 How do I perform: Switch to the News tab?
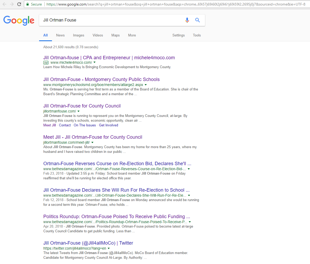click(60, 35)
